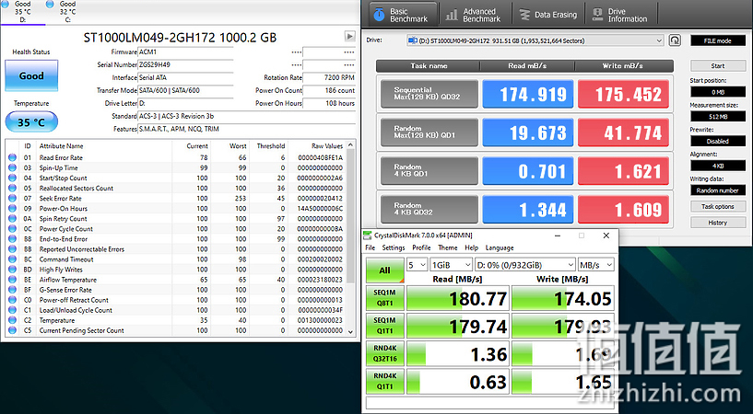Run the RND4K Q32T16 test

384,353
